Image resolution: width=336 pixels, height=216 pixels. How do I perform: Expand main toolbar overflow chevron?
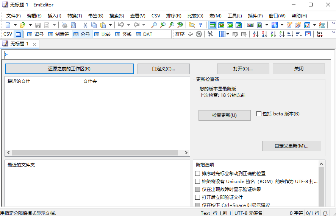tap(333, 23)
